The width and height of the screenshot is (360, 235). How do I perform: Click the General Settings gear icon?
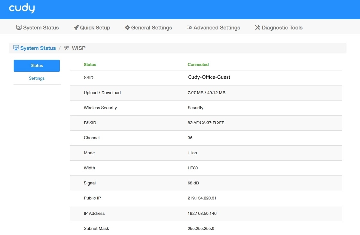point(127,28)
